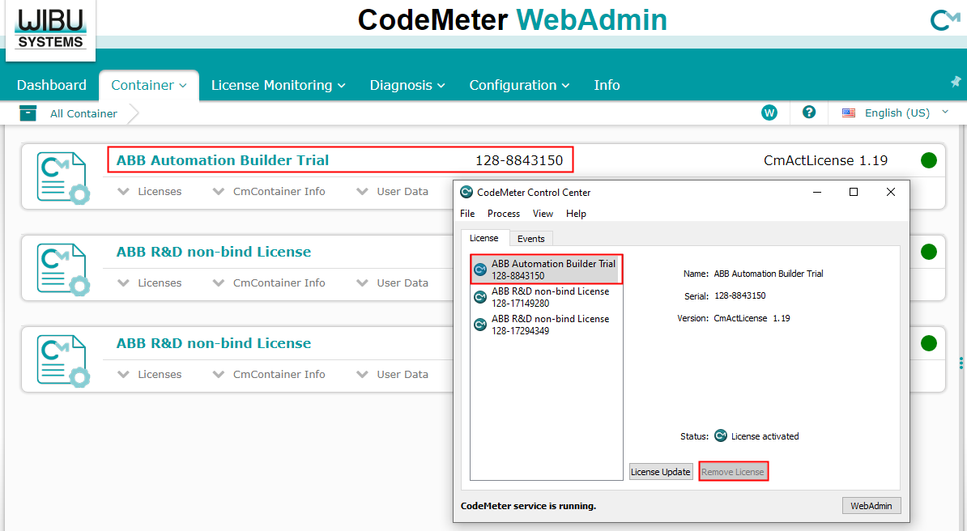Select the License tab in Control Center
Viewport: 967px width, 531px height.
point(484,238)
